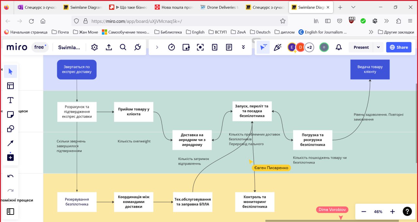Image resolution: width=418 pixels, height=222 pixels.
Task: Open the notifications bell
Action: coord(339,47)
